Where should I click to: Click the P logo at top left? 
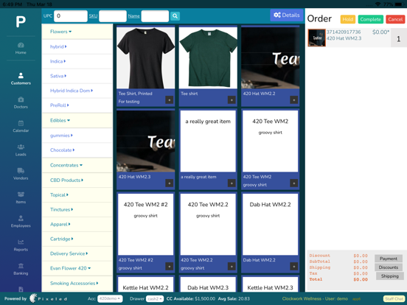click(21, 22)
